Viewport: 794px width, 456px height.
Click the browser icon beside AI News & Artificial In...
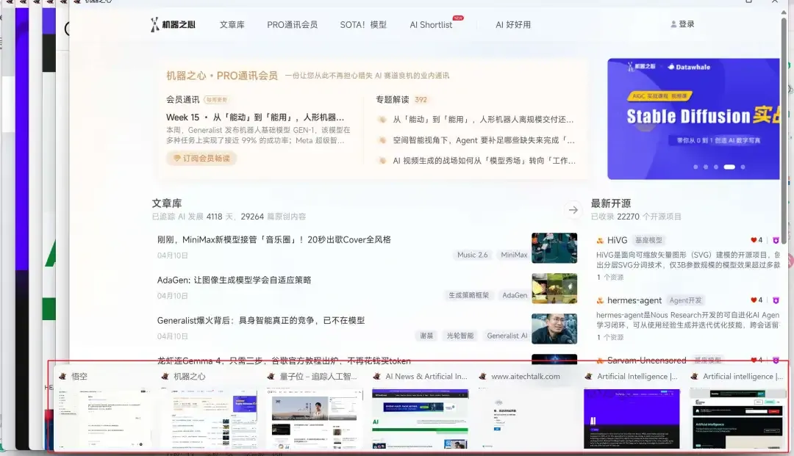[376, 376]
